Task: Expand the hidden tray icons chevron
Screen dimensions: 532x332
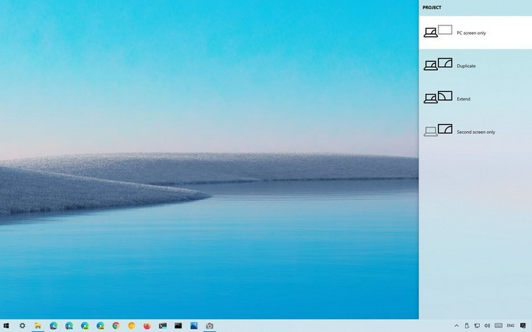Action: (456, 326)
